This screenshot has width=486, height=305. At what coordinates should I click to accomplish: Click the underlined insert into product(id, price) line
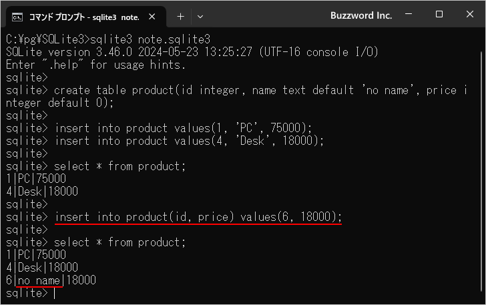198,217
